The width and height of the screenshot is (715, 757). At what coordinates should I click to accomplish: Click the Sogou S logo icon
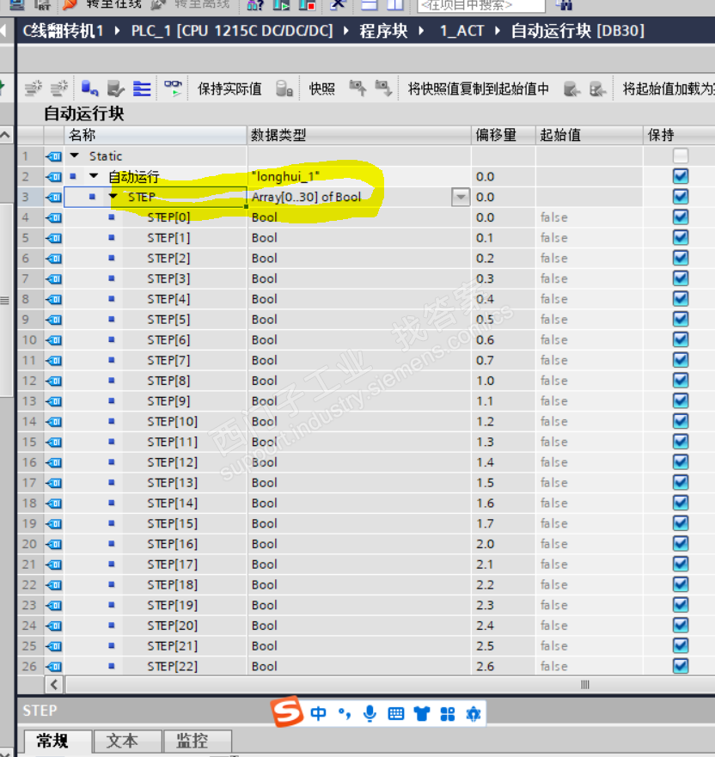pos(287,712)
